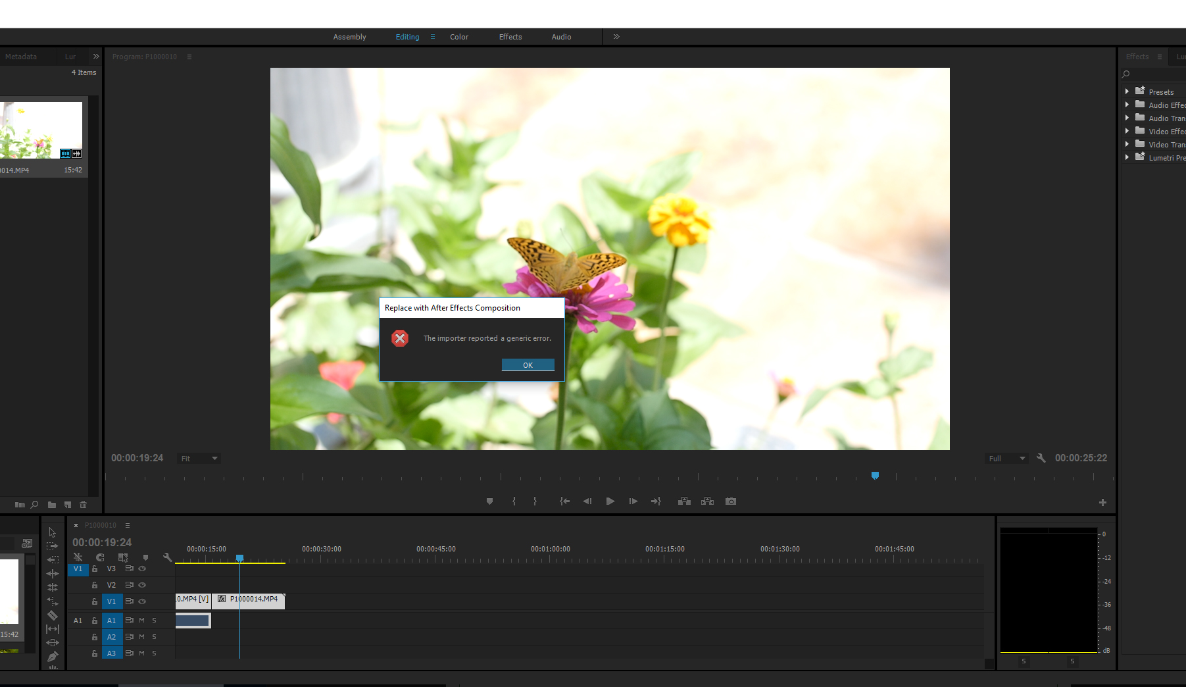
Task: Open timeline display settings wrench
Action: point(167,557)
